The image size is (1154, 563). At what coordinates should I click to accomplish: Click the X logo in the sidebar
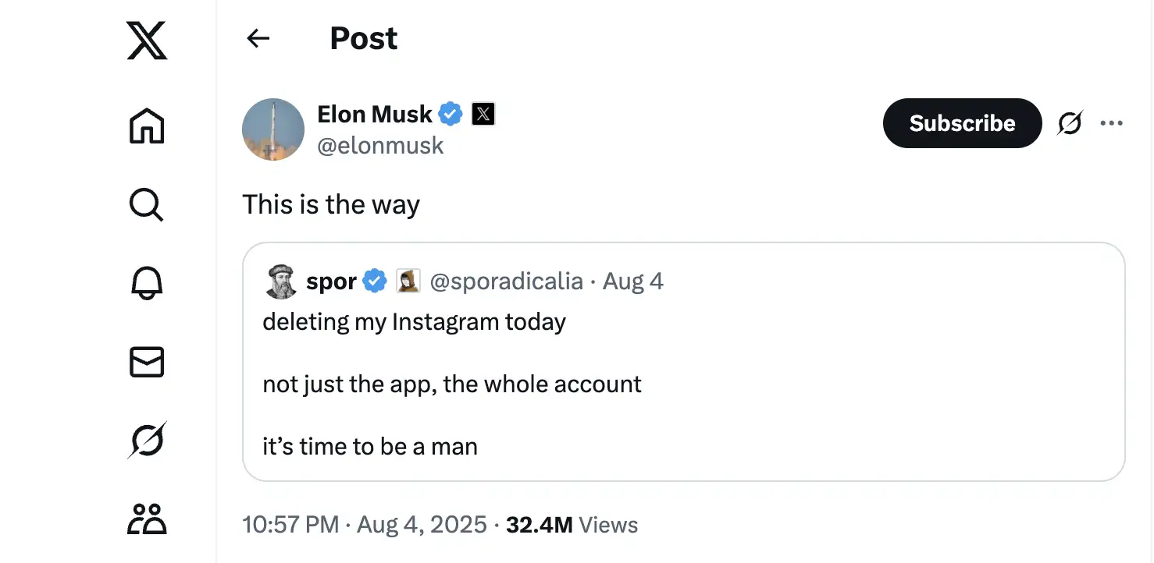pyautogui.click(x=147, y=41)
